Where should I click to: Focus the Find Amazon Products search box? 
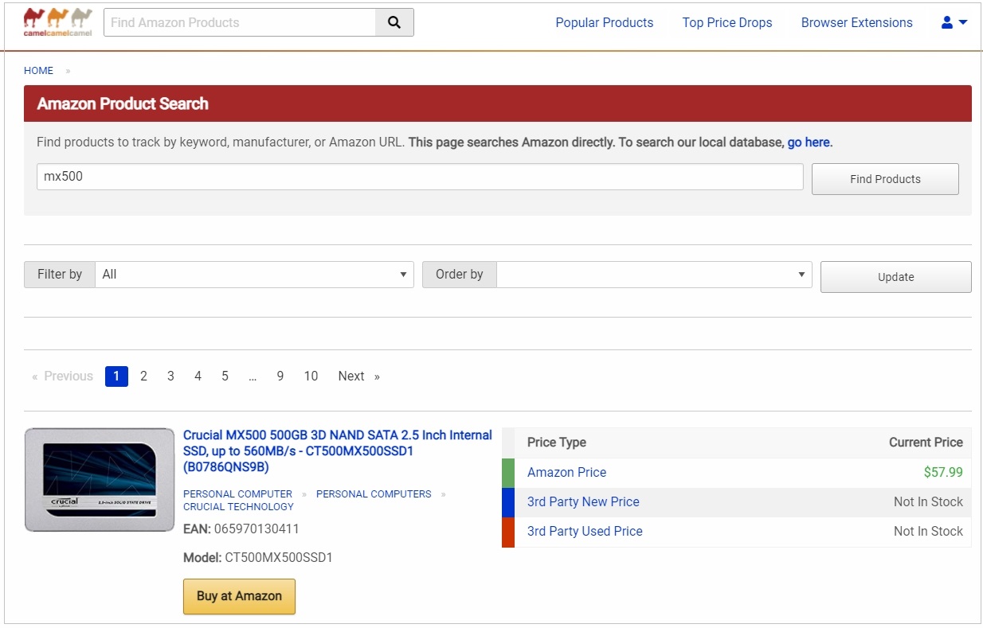coord(240,22)
